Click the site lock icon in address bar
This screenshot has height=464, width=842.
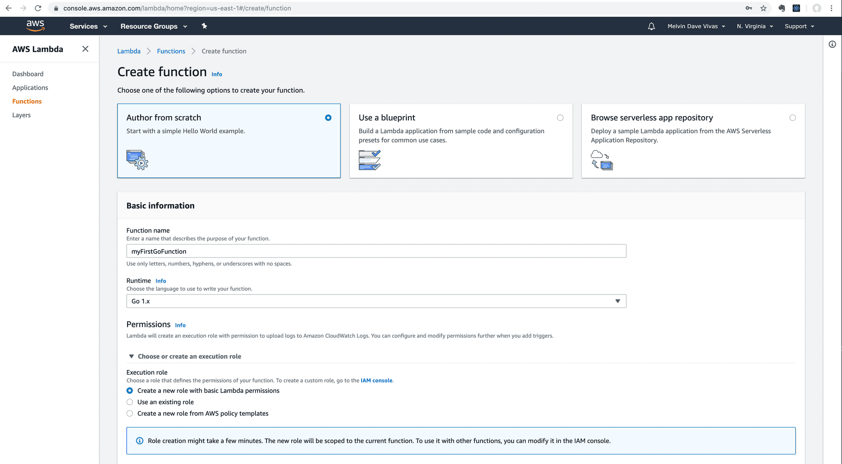[x=56, y=8]
